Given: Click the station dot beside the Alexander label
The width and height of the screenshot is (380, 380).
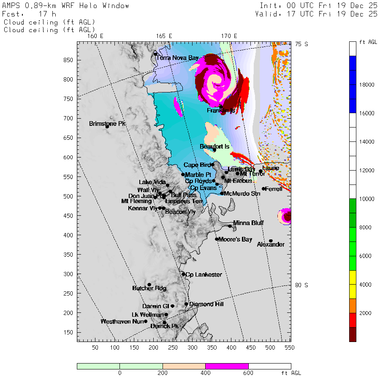Looking at the screenshot, I should tap(271, 241).
